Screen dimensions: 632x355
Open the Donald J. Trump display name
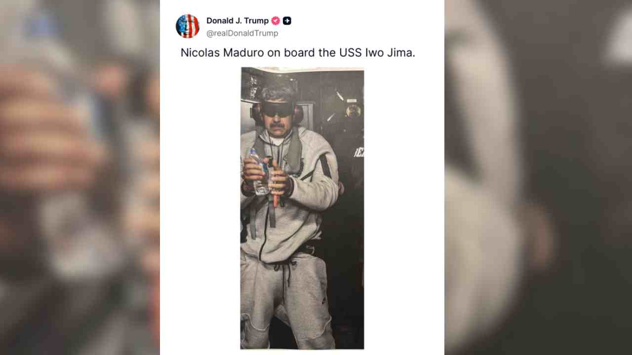237,21
